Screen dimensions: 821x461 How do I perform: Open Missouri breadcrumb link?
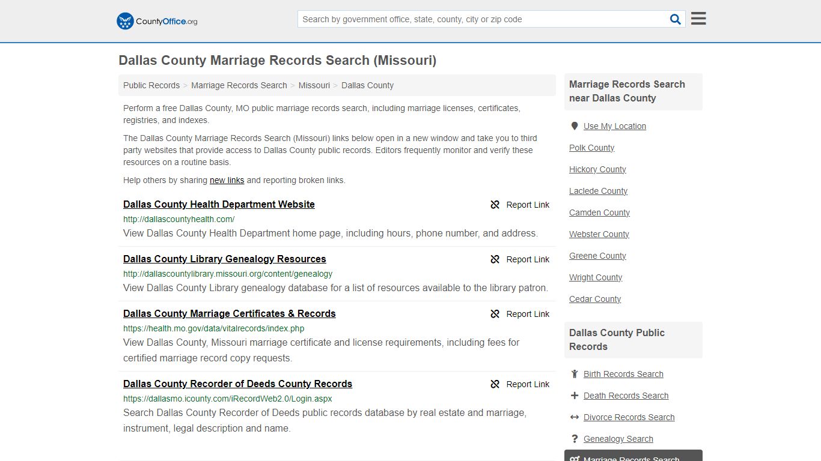pos(314,85)
